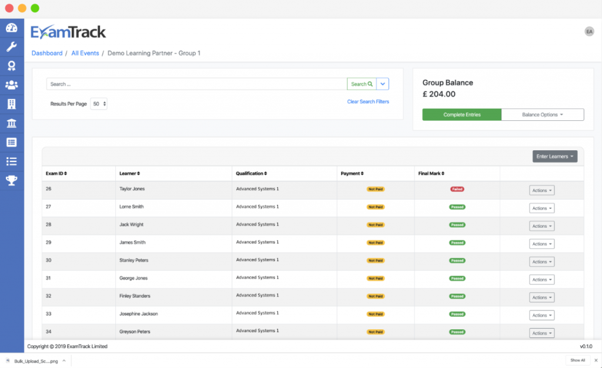Sort table by Final Mark column

431,174
